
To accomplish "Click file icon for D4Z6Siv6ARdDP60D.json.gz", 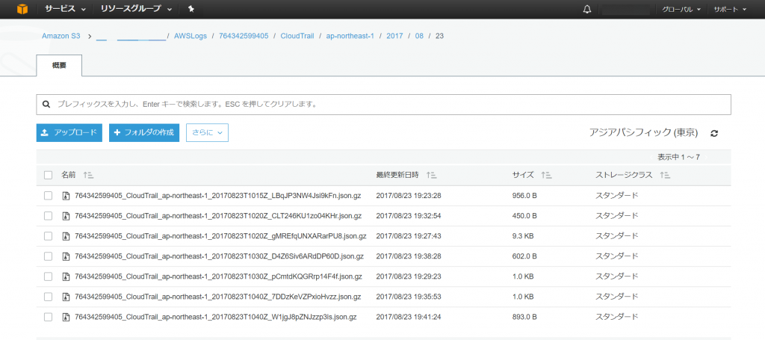I will coord(66,256).
